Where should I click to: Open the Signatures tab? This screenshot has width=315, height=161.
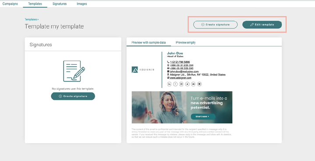click(x=59, y=4)
